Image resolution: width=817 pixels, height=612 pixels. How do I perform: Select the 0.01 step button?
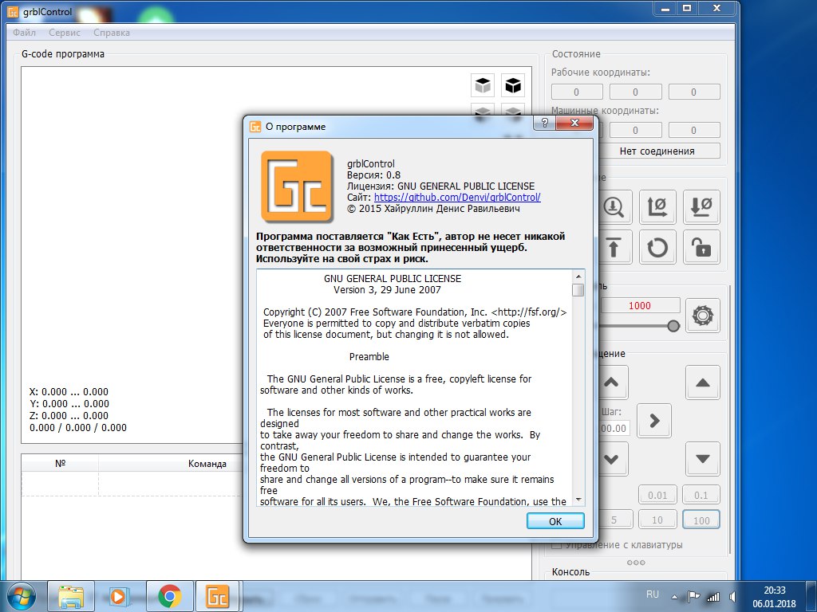click(657, 495)
